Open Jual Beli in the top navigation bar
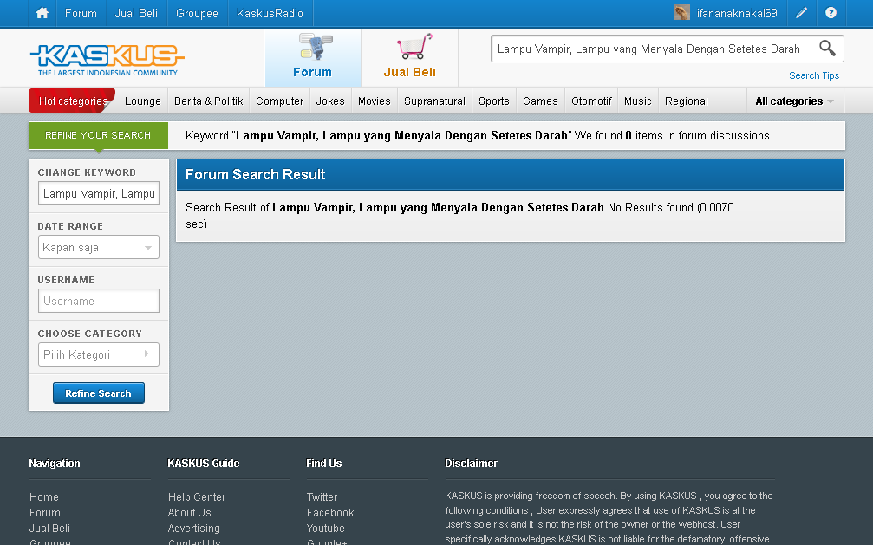The width and height of the screenshot is (873, 545). point(136,13)
